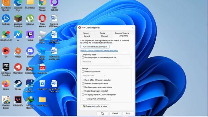Screen dimensions: 208x117
Task: Close the Riot Client Properties dialog
Action: [x=133, y=28]
